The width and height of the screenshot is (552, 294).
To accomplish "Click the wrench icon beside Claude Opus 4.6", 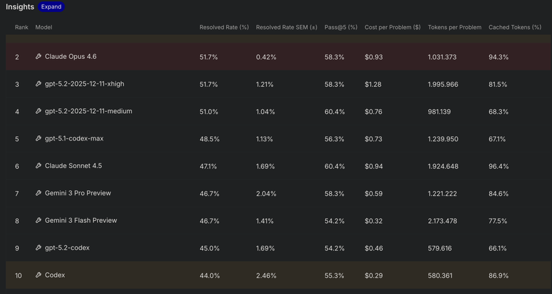I will pyautogui.click(x=38, y=57).
